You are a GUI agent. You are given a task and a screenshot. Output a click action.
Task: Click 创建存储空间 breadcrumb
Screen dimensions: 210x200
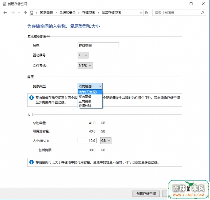click(x=111, y=13)
